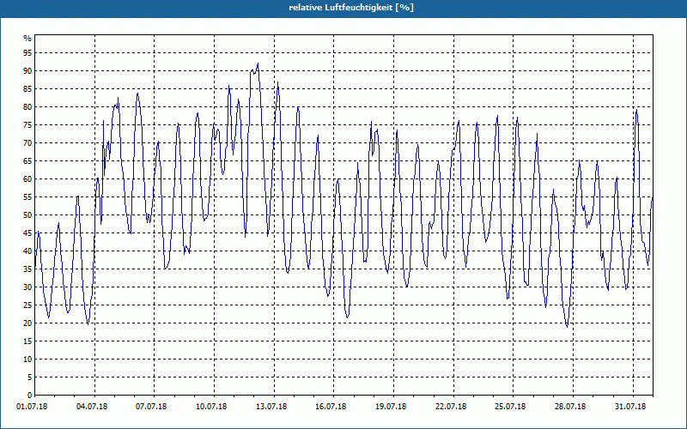The width and height of the screenshot is (687, 429).
Task: Click the y-axis value 45
Action: [x=27, y=233]
